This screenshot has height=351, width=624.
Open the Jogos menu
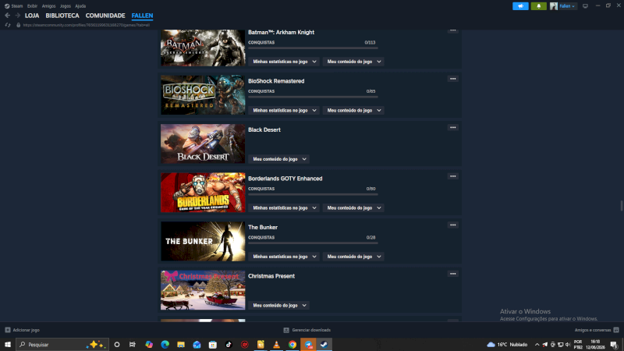[66, 6]
